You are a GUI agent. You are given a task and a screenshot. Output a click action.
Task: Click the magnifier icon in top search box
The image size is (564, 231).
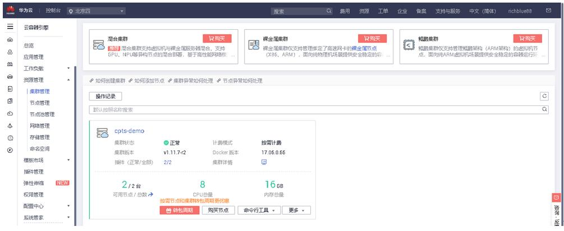(x=329, y=11)
